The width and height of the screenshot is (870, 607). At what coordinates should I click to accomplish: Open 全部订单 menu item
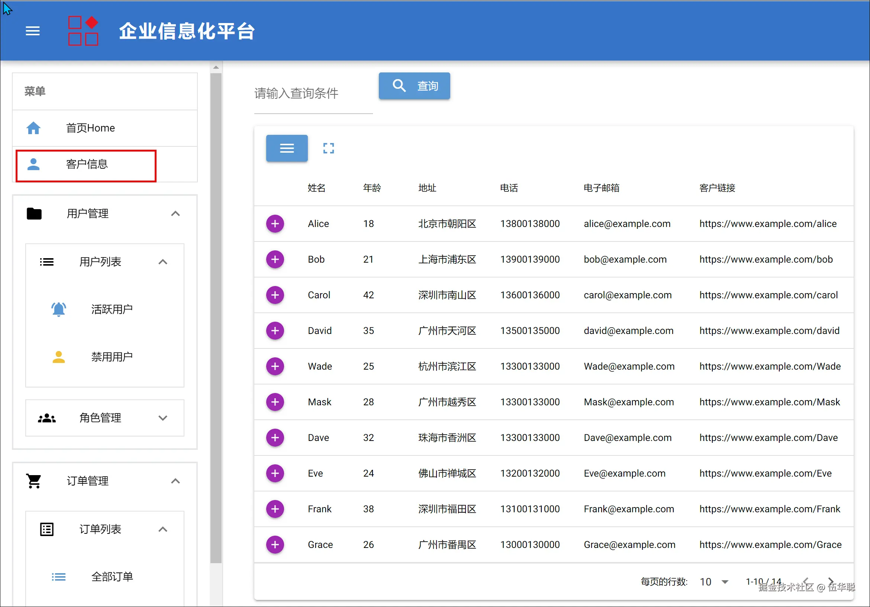[112, 577]
